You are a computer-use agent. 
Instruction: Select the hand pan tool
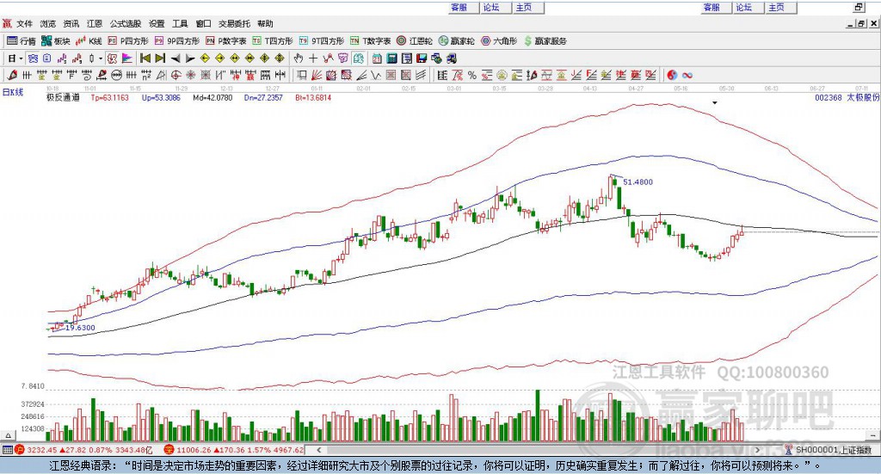(x=299, y=58)
